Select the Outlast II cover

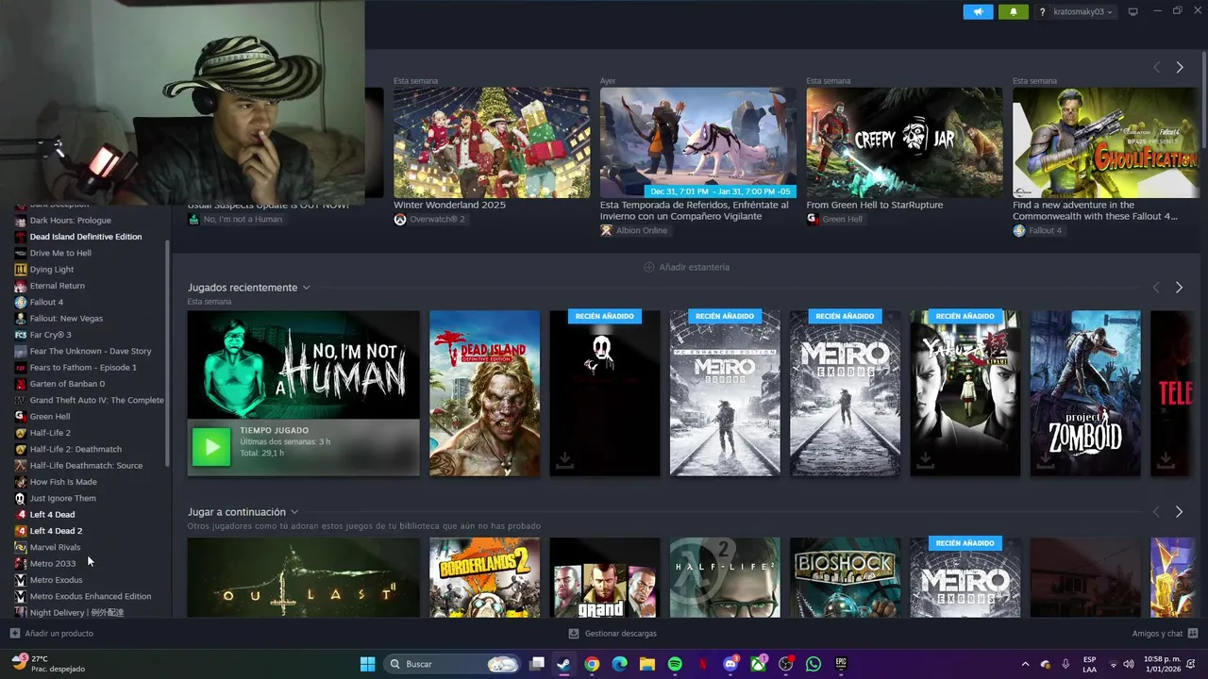(303, 577)
